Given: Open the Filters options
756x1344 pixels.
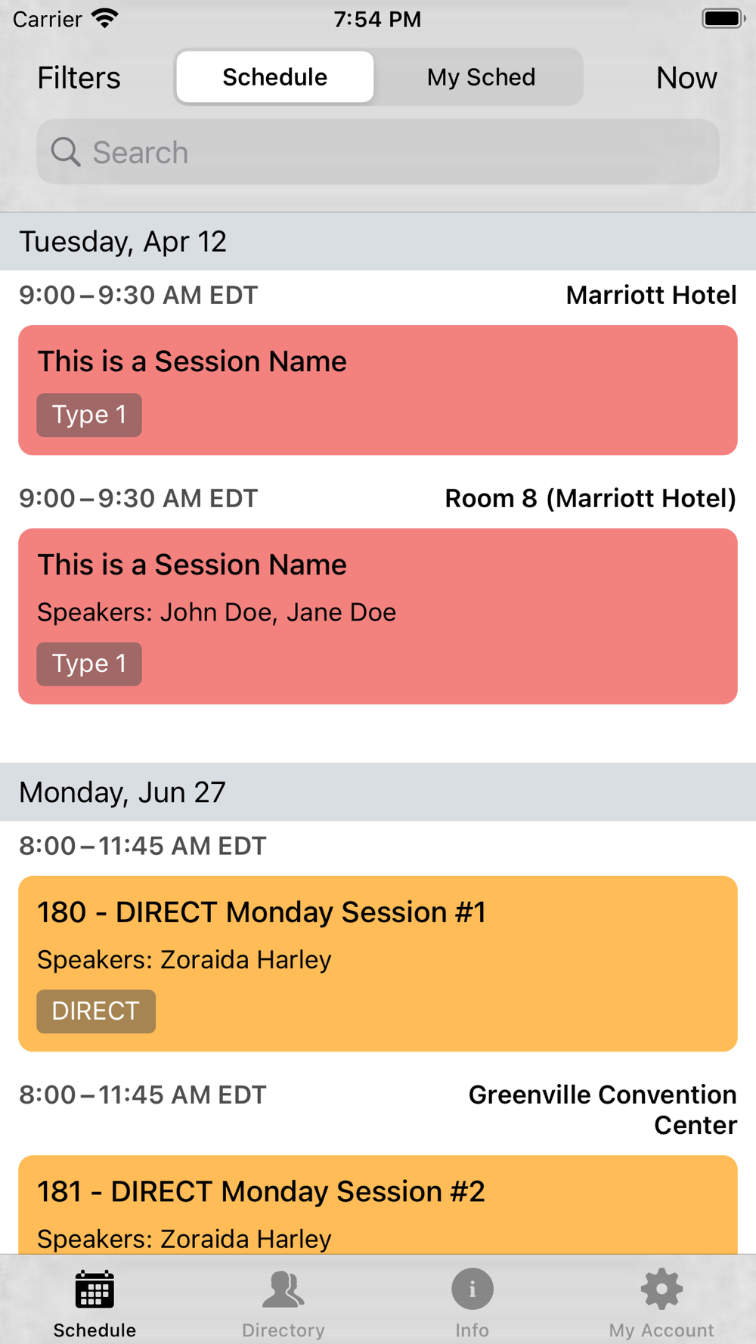Looking at the screenshot, I should coord(79,78).
